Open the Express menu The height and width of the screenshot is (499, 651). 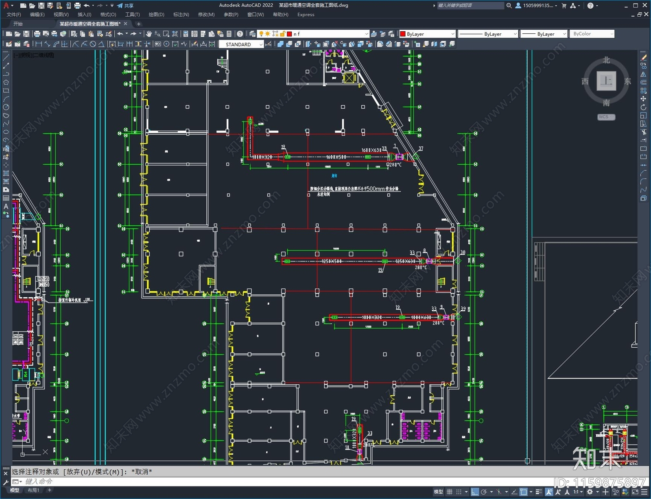tap(306, 15)
